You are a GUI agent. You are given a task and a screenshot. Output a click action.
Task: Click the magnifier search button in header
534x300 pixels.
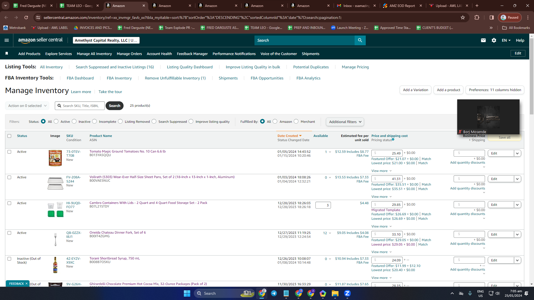pos(360,40)
